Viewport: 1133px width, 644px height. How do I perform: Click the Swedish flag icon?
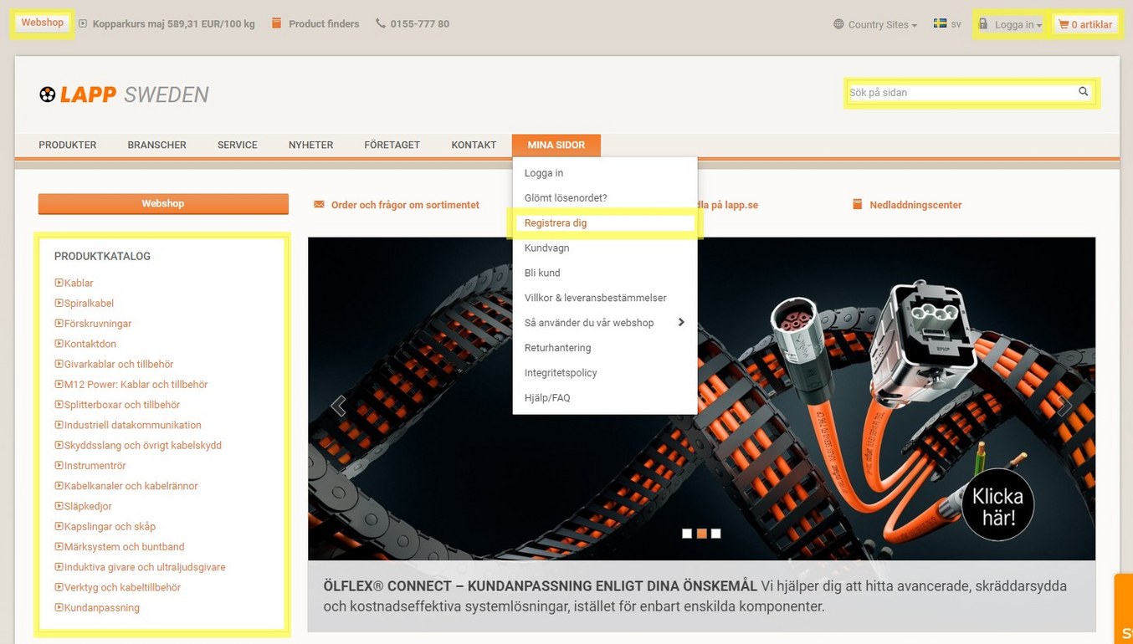(940, 23)
